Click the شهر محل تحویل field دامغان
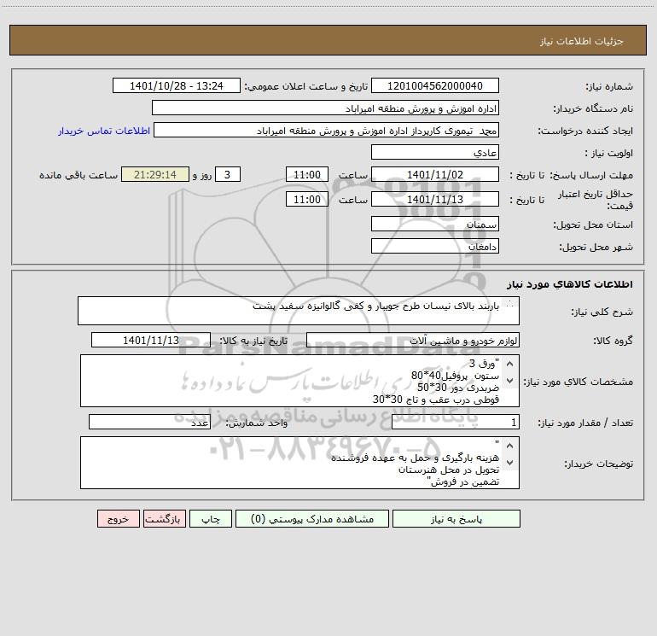This screenshot has height=636, width=657. (x=435, y=246)
